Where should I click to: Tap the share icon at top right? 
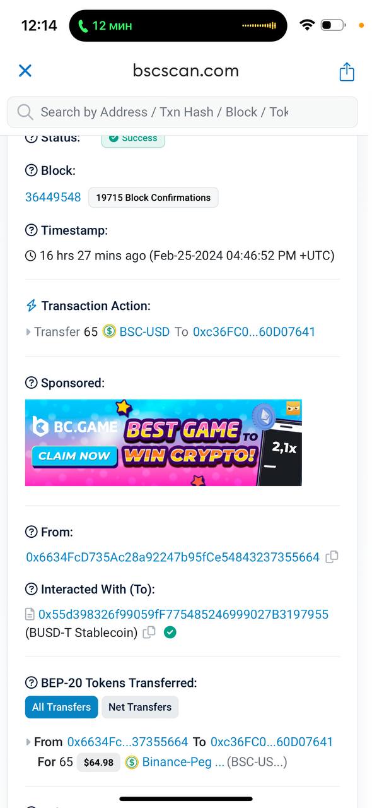[x=347, y=71]
